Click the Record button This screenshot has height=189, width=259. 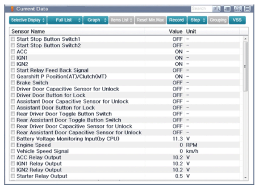176,20
